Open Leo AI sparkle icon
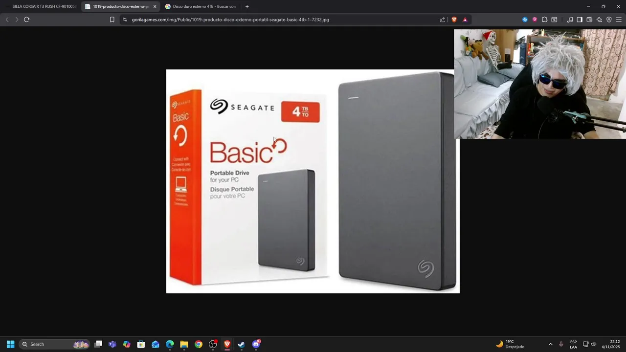This screenshot has width=626, height=352. (599, 20)
